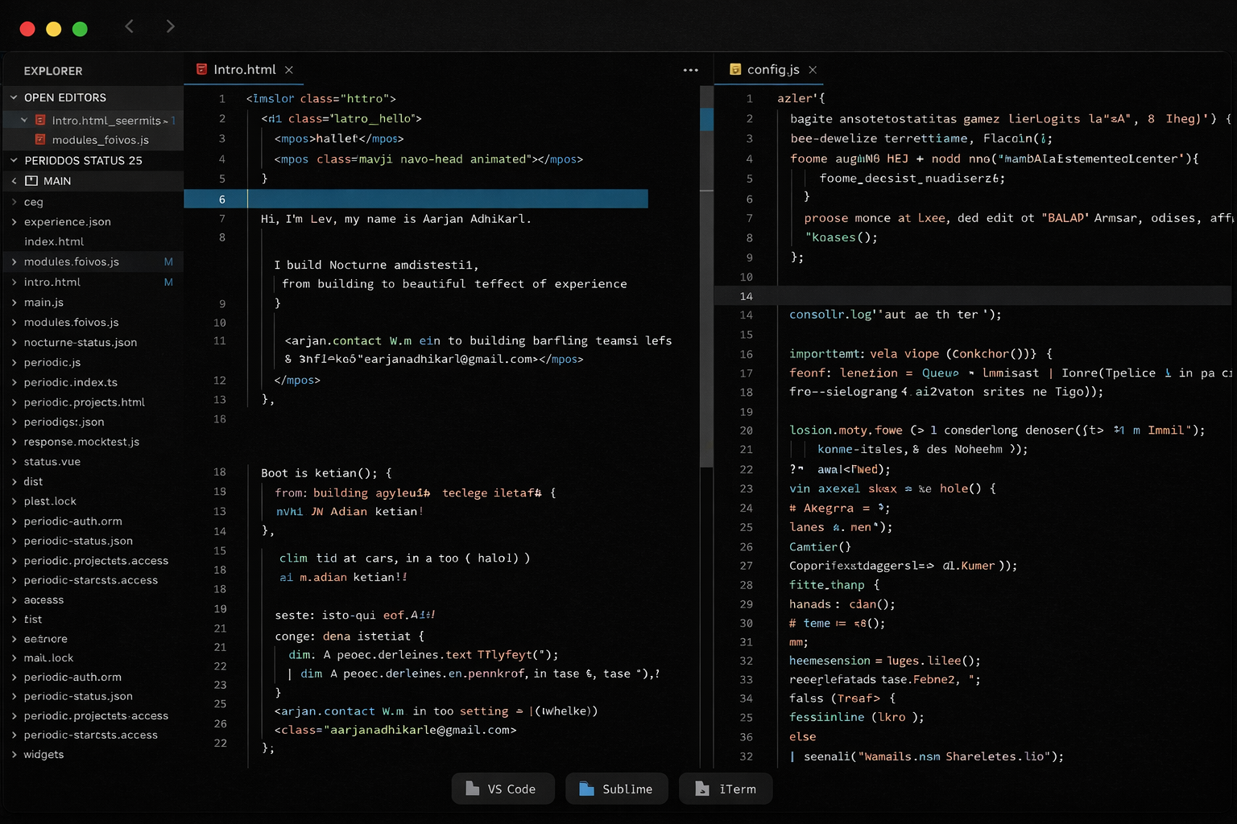Expand the widgets folder in explorer
The image size is (1237, 824).
[43, 755]
